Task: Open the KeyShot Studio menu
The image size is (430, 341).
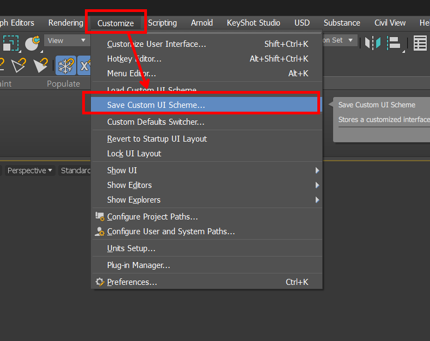Action: click(254, 23)
